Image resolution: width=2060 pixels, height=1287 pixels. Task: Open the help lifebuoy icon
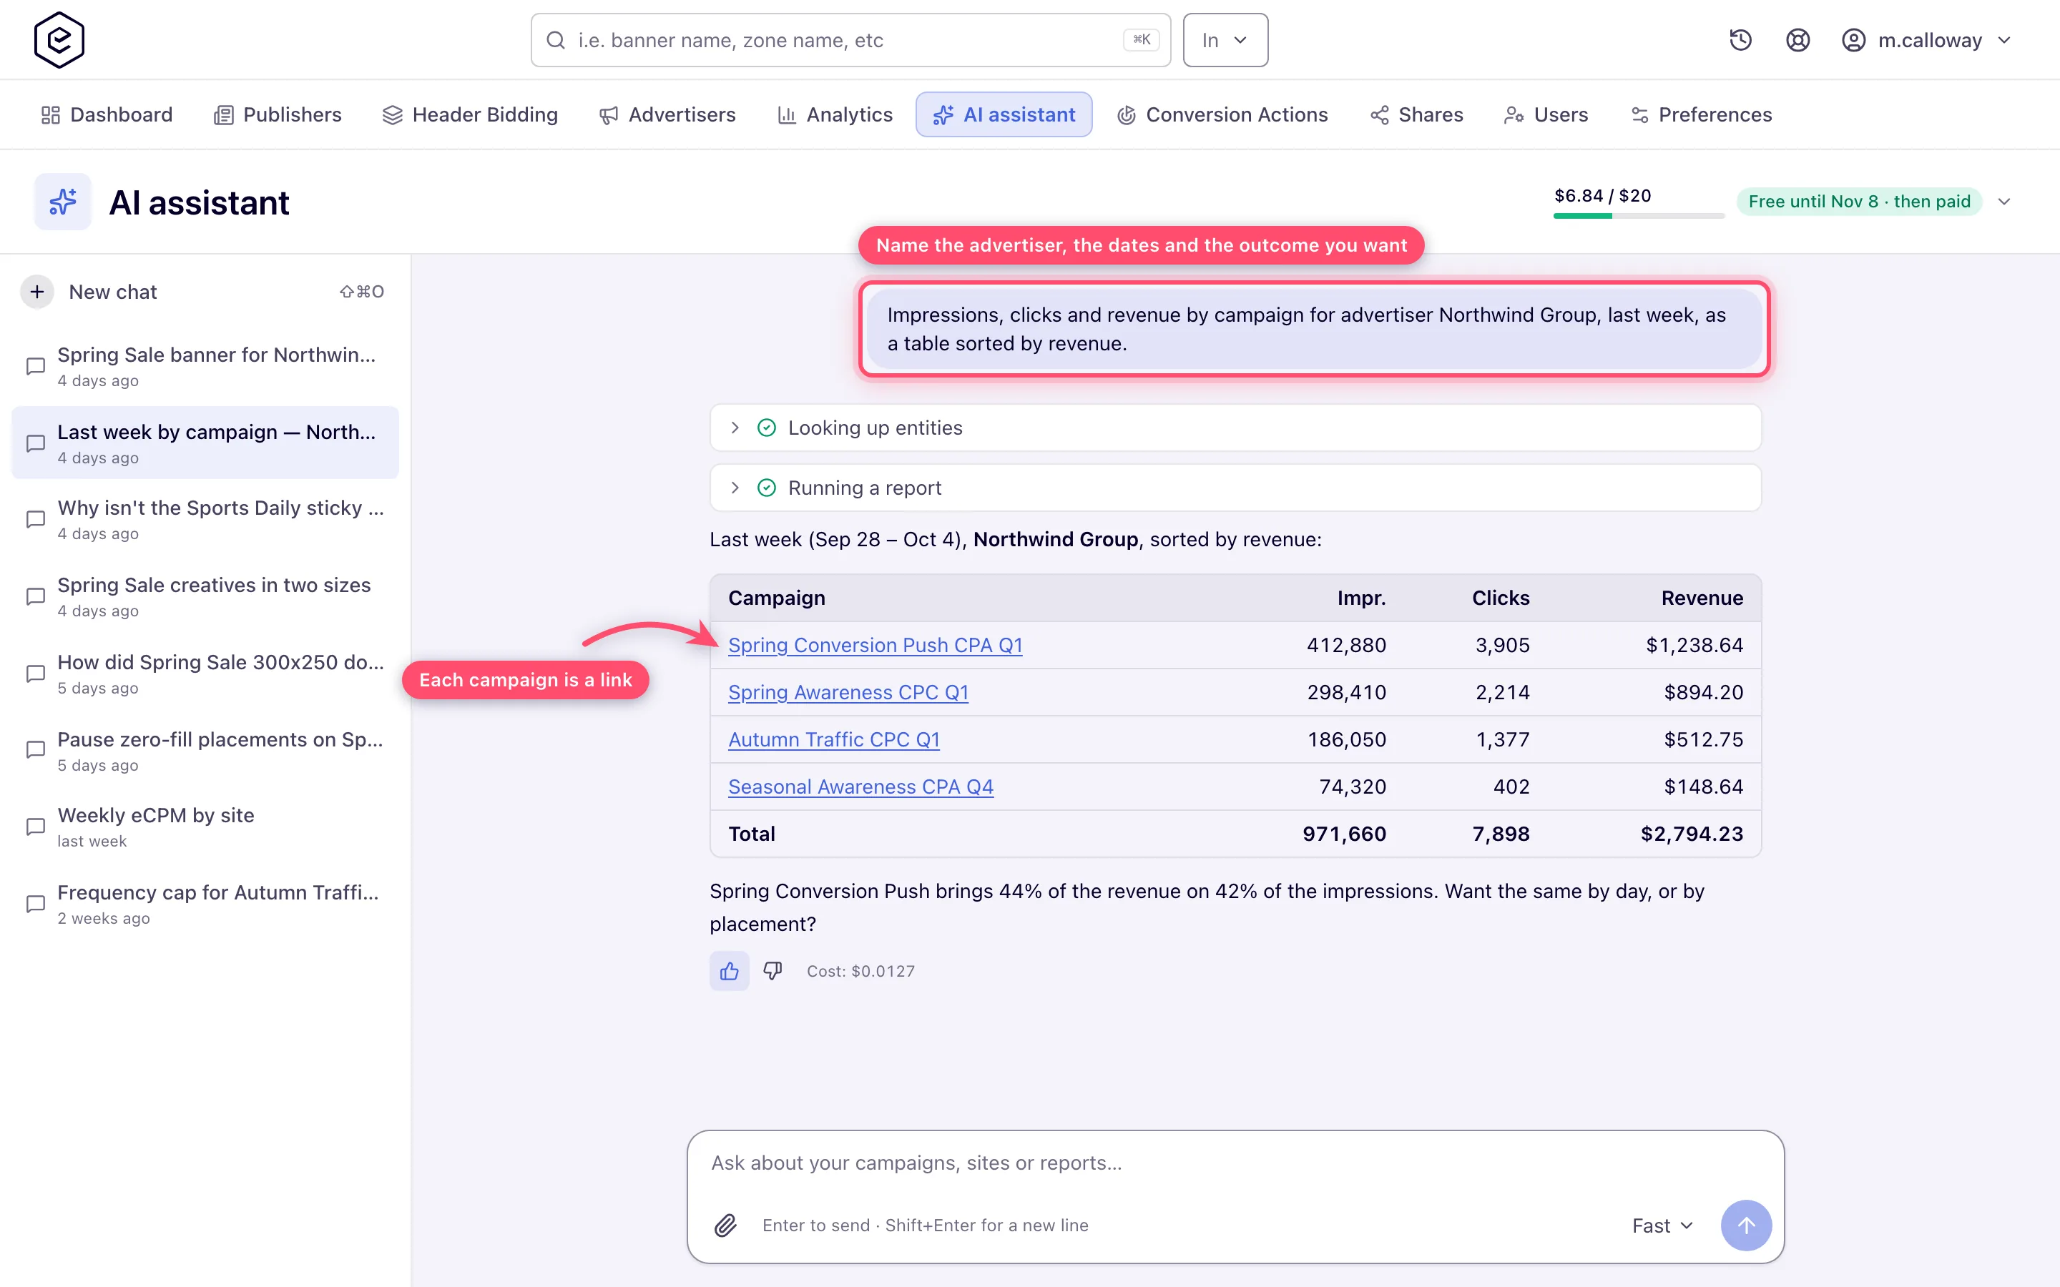tap(1797, 40)
